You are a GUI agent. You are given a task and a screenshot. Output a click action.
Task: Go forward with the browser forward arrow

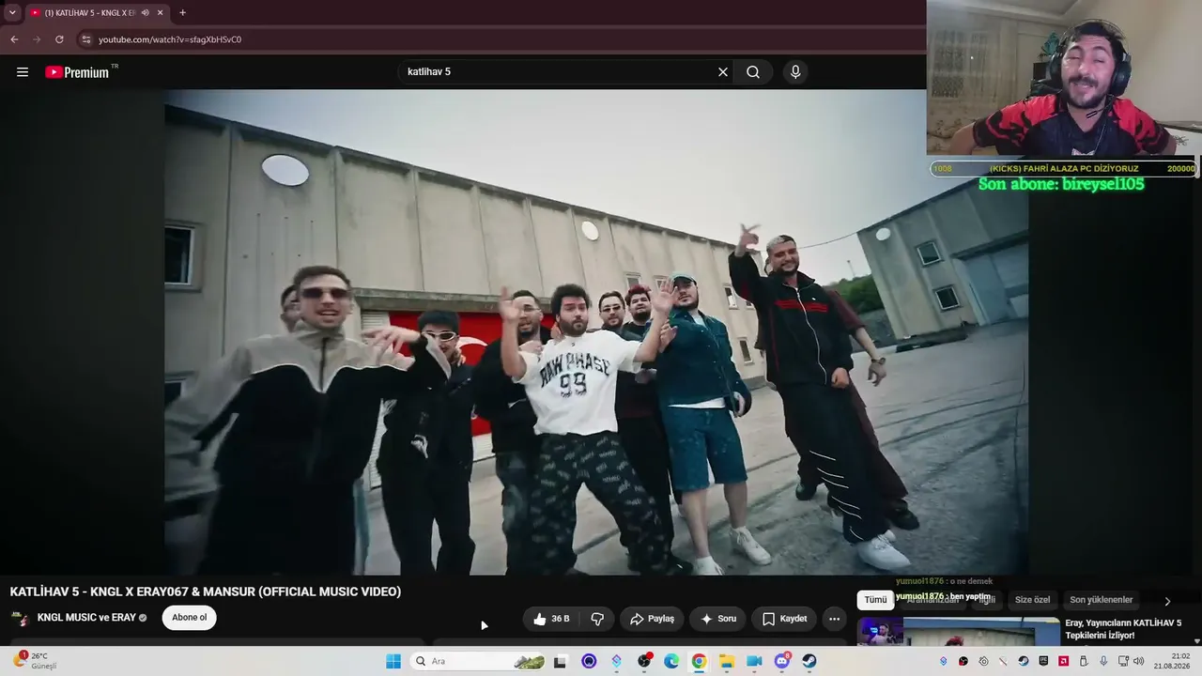(x=37, y=39)
